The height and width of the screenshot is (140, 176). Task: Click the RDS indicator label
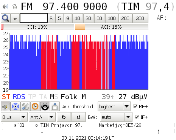coord(19,97)
